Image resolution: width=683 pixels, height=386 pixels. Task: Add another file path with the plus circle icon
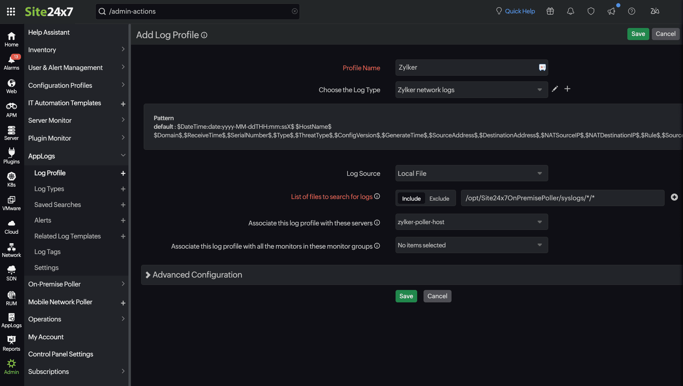[x=674, y=197]
